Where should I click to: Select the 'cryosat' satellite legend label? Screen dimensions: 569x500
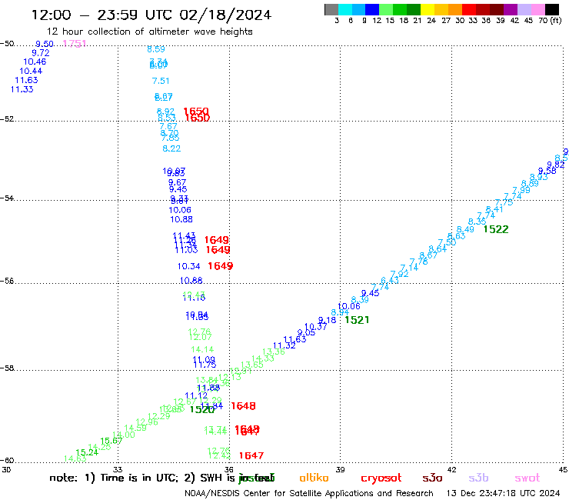(381, 478)
